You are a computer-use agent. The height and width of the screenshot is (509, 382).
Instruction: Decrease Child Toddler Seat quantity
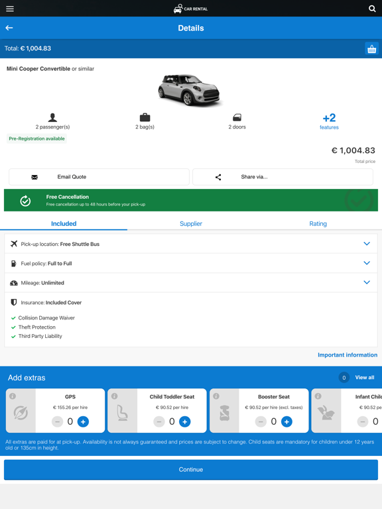tap(159, 422)
